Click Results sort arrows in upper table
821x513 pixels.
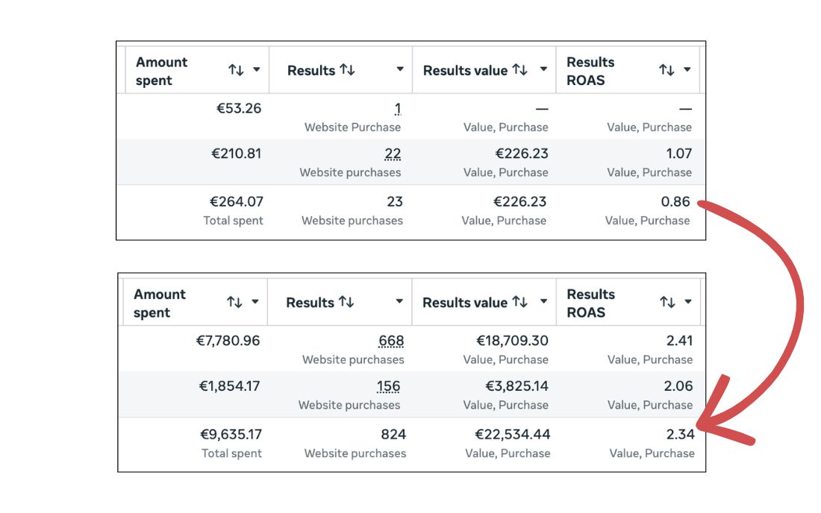click(x=347, y=70)
